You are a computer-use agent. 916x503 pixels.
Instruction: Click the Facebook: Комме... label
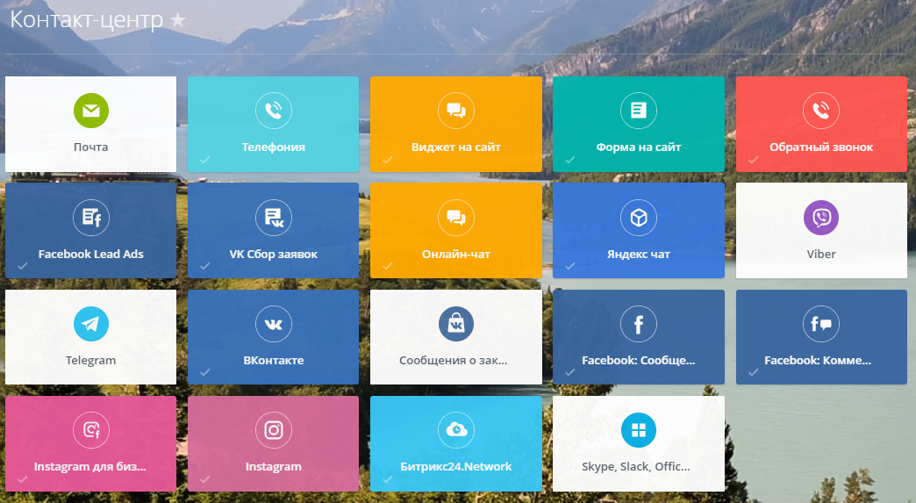pos(818,361)
